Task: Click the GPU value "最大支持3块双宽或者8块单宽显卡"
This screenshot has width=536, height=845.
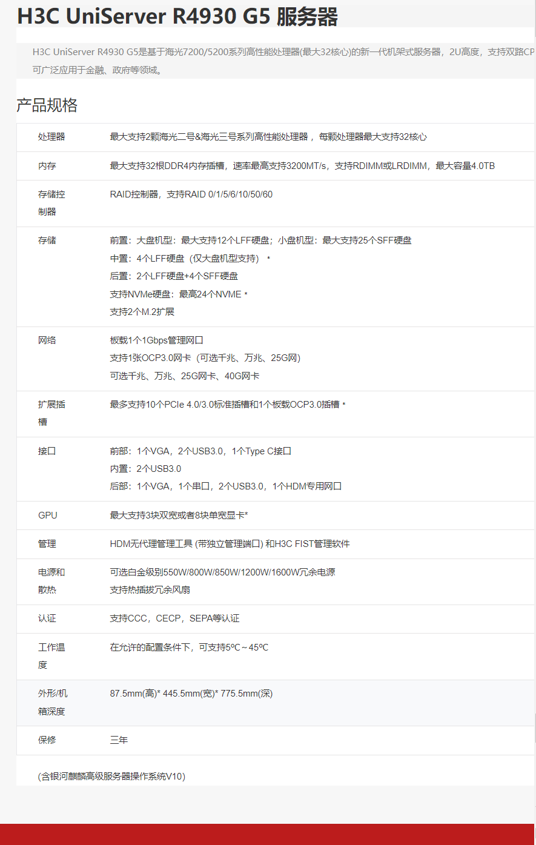Action: coord(179,515)
